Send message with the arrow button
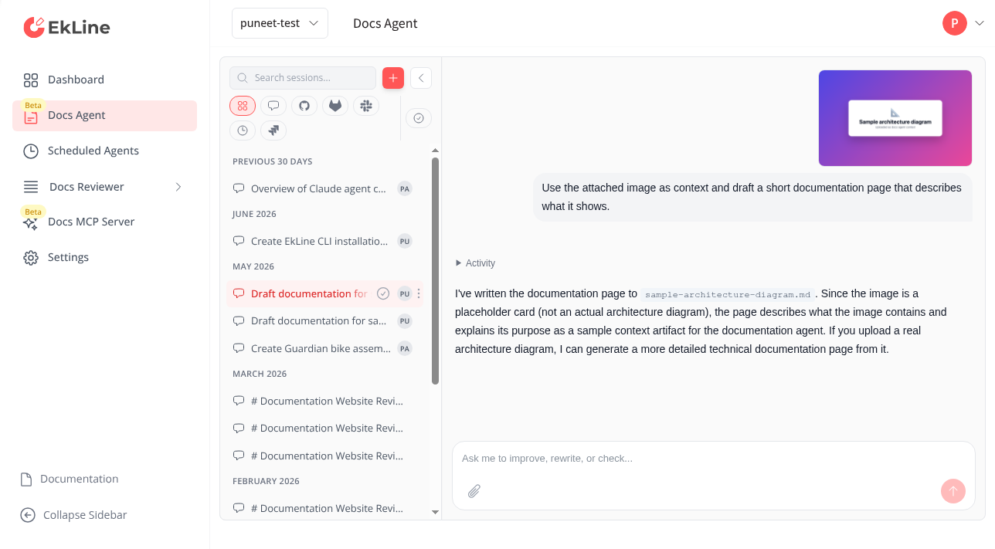Screen dimensions: 995x549 [x=953, y=491]
